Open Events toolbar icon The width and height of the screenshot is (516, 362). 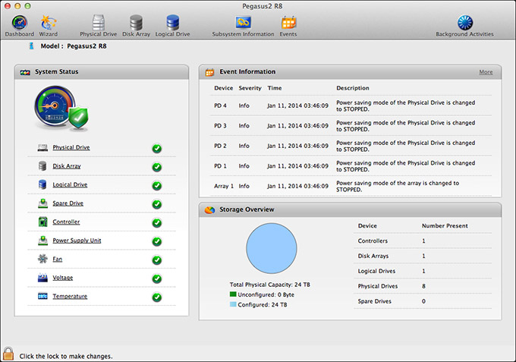pyautogui.click(x=288, y=26)
